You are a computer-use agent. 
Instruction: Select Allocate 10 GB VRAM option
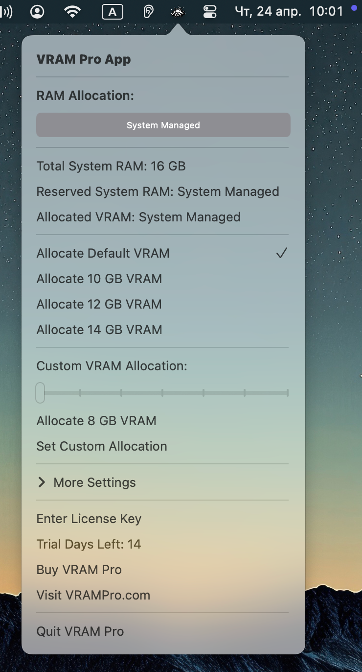tap(162, 279)
